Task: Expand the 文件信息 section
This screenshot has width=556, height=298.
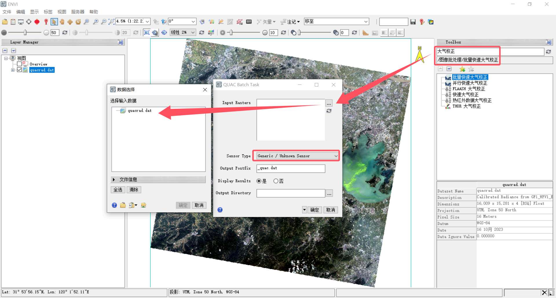Action: coord(114,180)
